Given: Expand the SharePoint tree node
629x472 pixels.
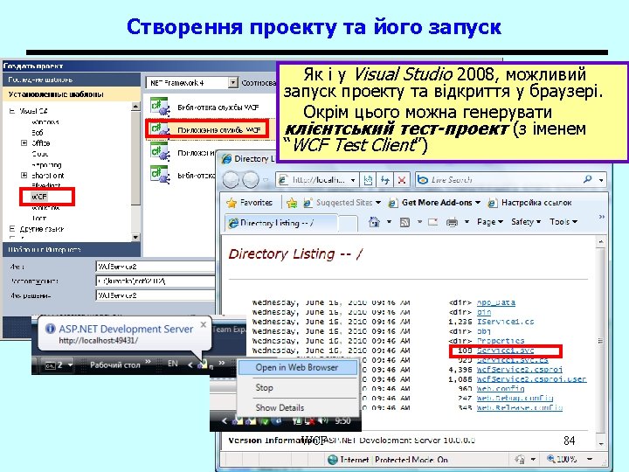Looking at the screenshot, I should pyautogui.click(x=24, y=176).
